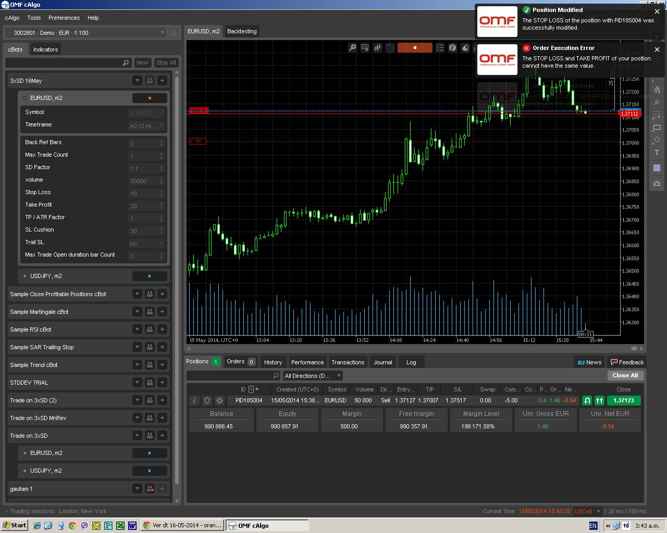Image resolution: width=667 pixels, height=533 pixels.
Task: Open the DJ News panel
Action: [589, 362]
